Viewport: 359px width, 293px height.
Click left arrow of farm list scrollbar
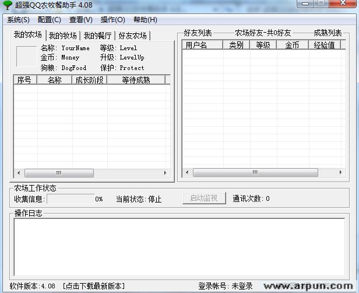click(x=19, y=173)
